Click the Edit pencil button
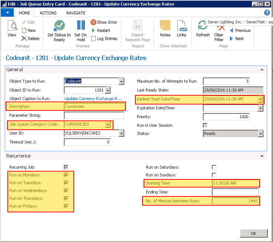This screenshot has width=273, height=242. (28, 22)
